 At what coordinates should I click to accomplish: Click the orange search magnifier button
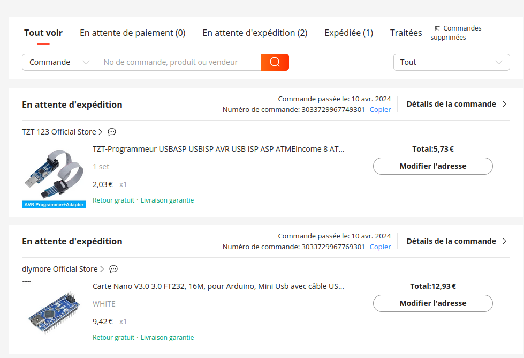275,62
